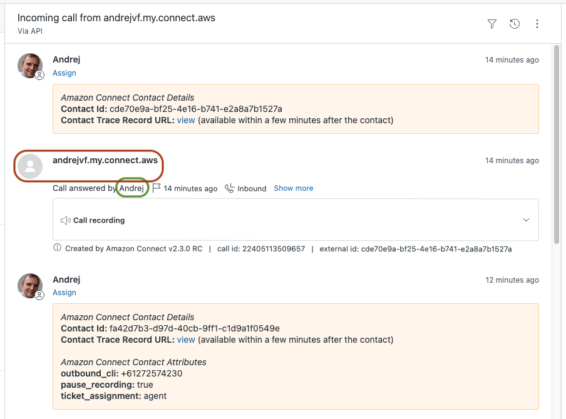
Task: Open the ticket events history icon
Action: pos(515,24)
